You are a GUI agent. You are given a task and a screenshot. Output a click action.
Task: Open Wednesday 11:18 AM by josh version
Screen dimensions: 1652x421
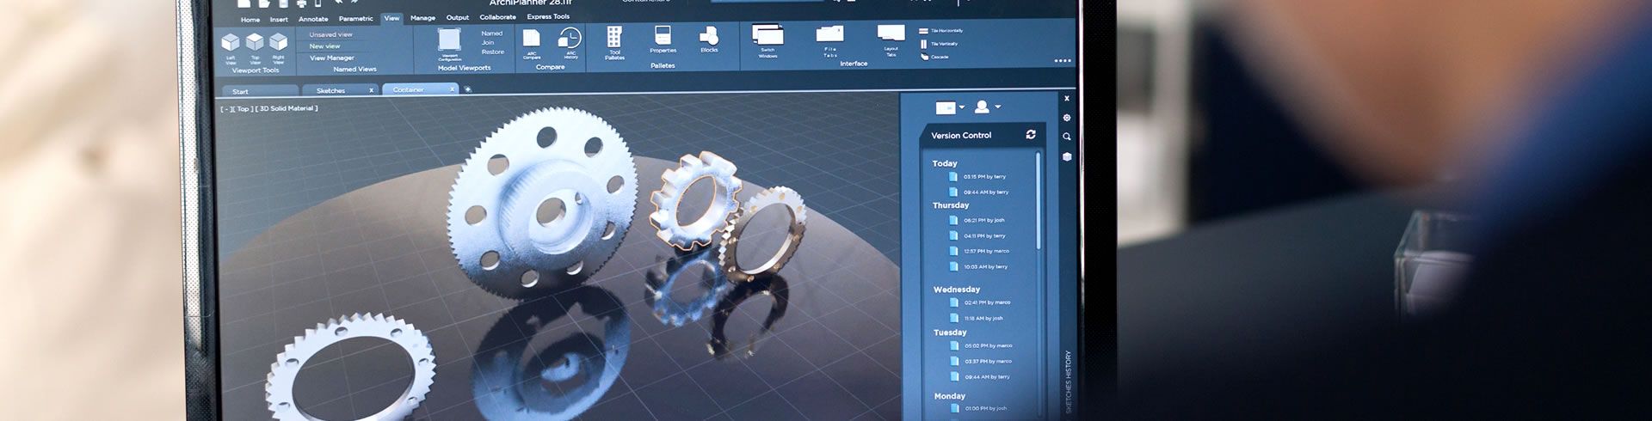coord(977,319)
